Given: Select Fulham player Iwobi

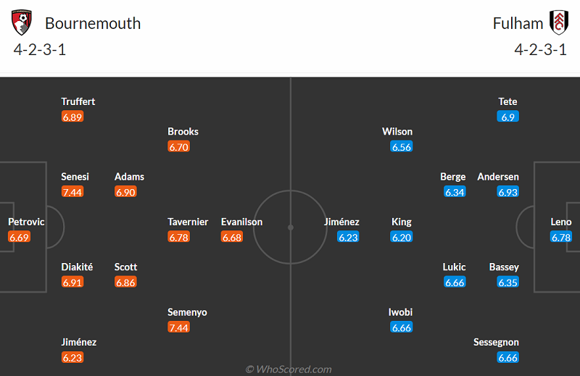Looking at the screenshot, I should 401,312.
